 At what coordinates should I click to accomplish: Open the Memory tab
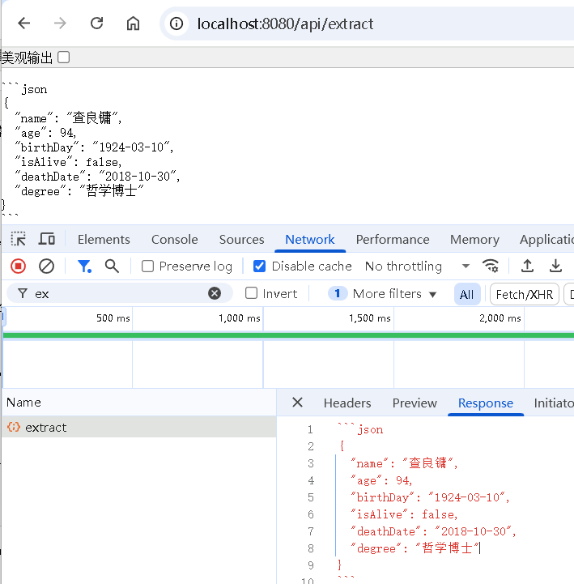click(x=474, y=240)
